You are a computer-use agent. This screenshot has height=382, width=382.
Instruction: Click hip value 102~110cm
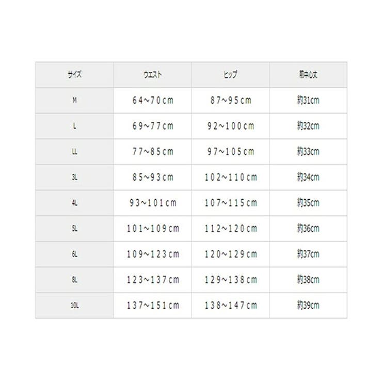(x=231, y=177)
